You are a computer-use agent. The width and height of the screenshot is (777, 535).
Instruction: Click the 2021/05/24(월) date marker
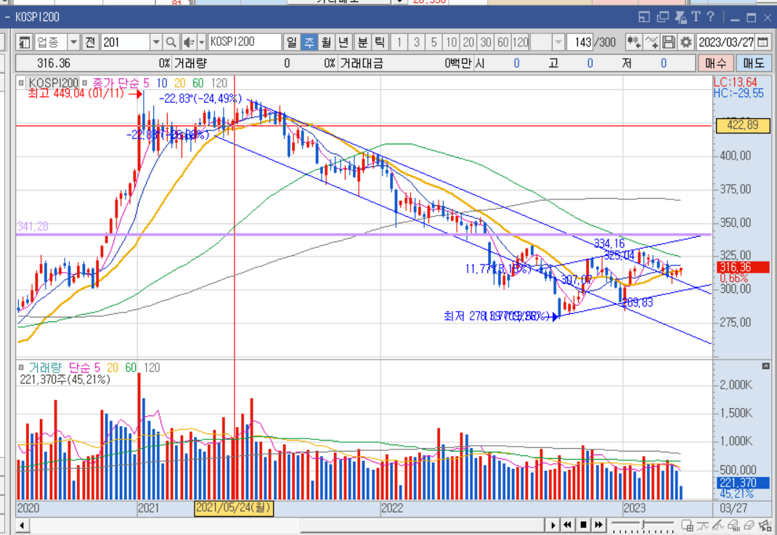(233, 507)
